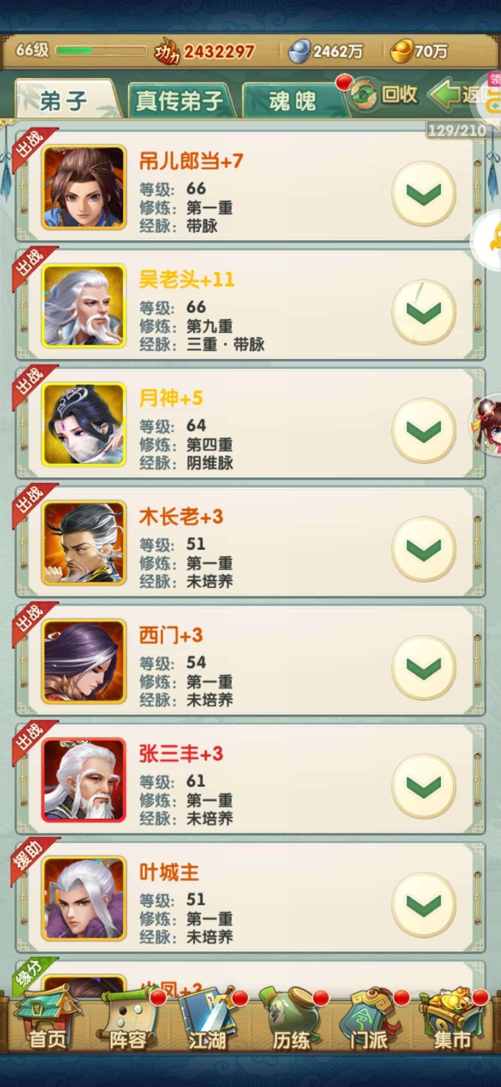Screen dimensions: 501x1087
Task: Expand the 西门+3 disciple entry
Action: click(424, 667)
